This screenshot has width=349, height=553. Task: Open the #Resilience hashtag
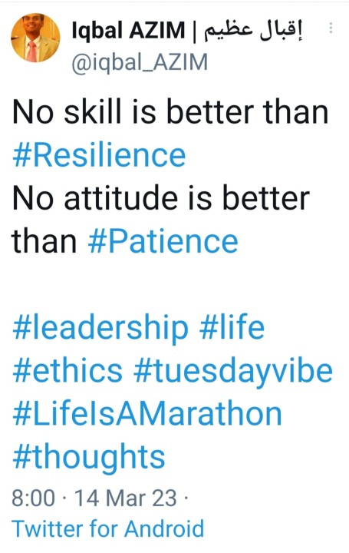pos(99,155)
